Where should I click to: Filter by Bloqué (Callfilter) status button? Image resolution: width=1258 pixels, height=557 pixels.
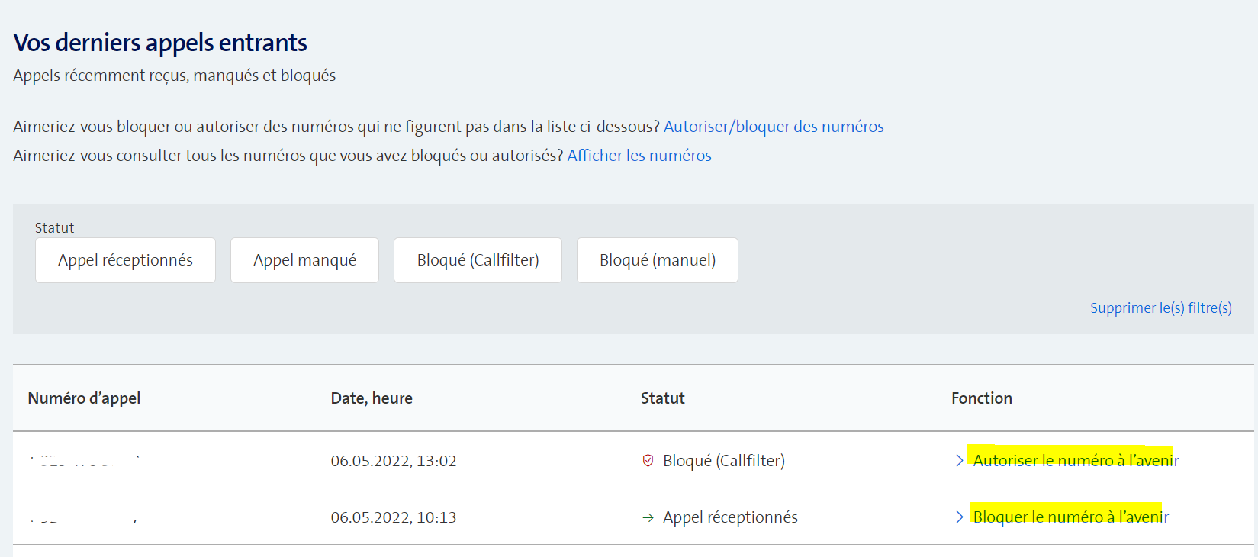click(478, 260)
